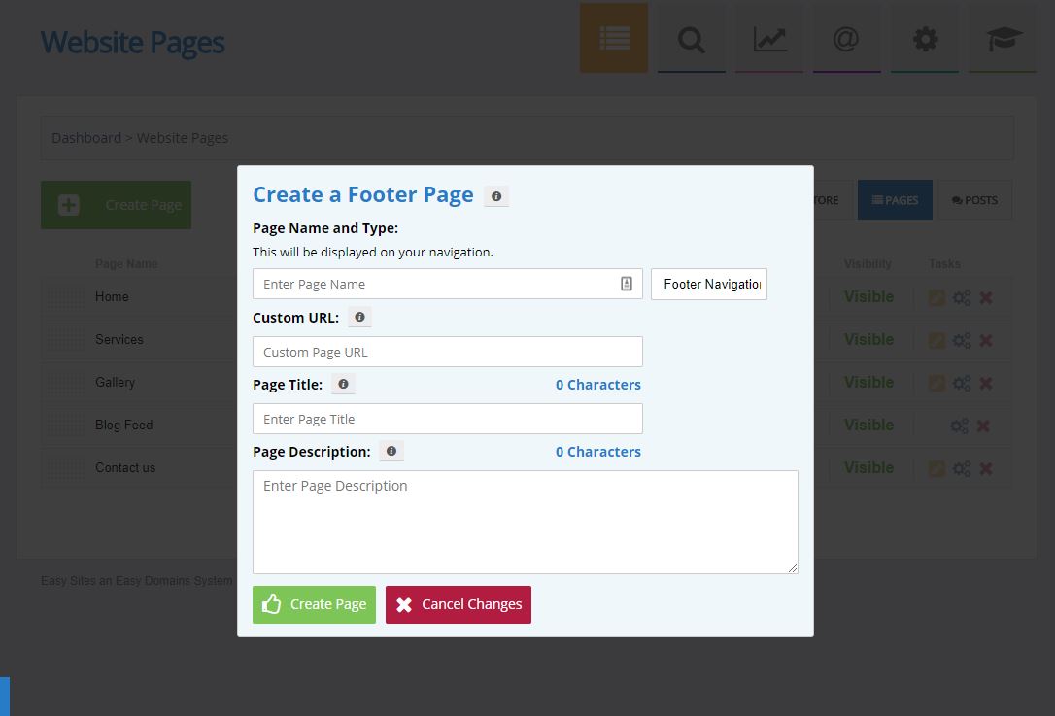Image resolution: width=1055 pixels, height=716 pixels.
Task: Click the Enter Page Name input field
Action: 437,284
